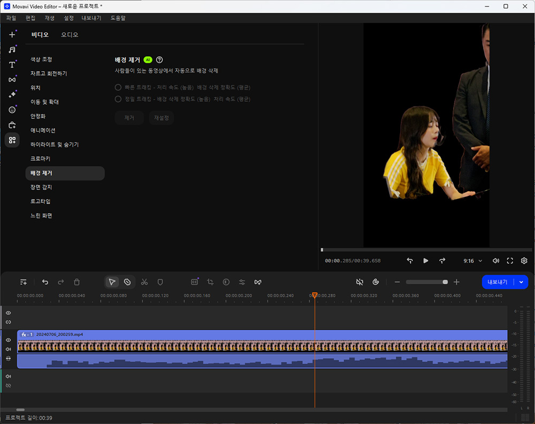Click the 제거 remove button

coord(129,118)
